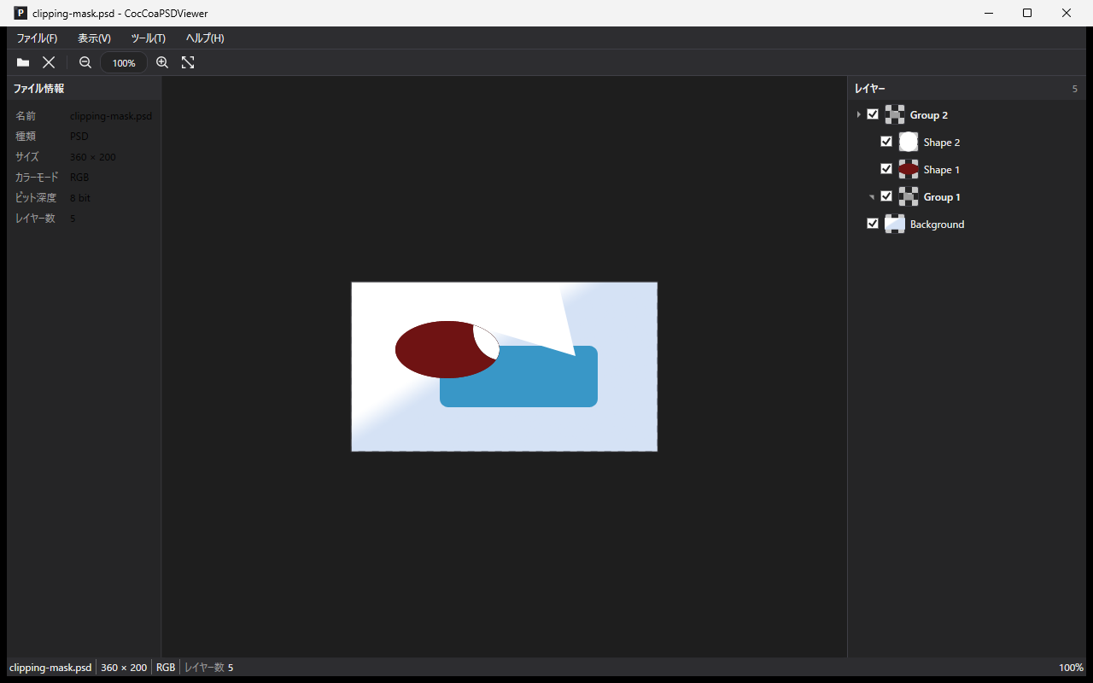The width and height of the screenshot is (1093, 683).
Task: Click the Group 1 layer thumbnail
Action: click(x=909, y=196)
